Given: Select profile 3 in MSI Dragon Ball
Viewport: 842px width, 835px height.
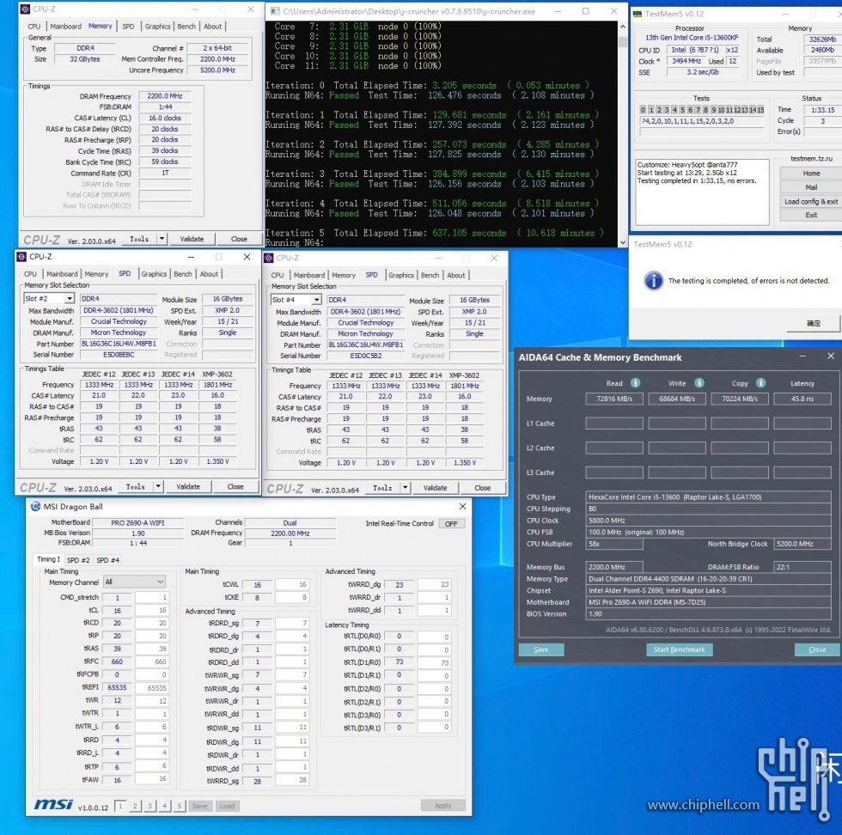Looking at the screenshot, I should point(149,806).
